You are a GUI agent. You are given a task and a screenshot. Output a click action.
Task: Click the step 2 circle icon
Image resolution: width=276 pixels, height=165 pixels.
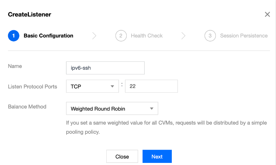[121, 36]
